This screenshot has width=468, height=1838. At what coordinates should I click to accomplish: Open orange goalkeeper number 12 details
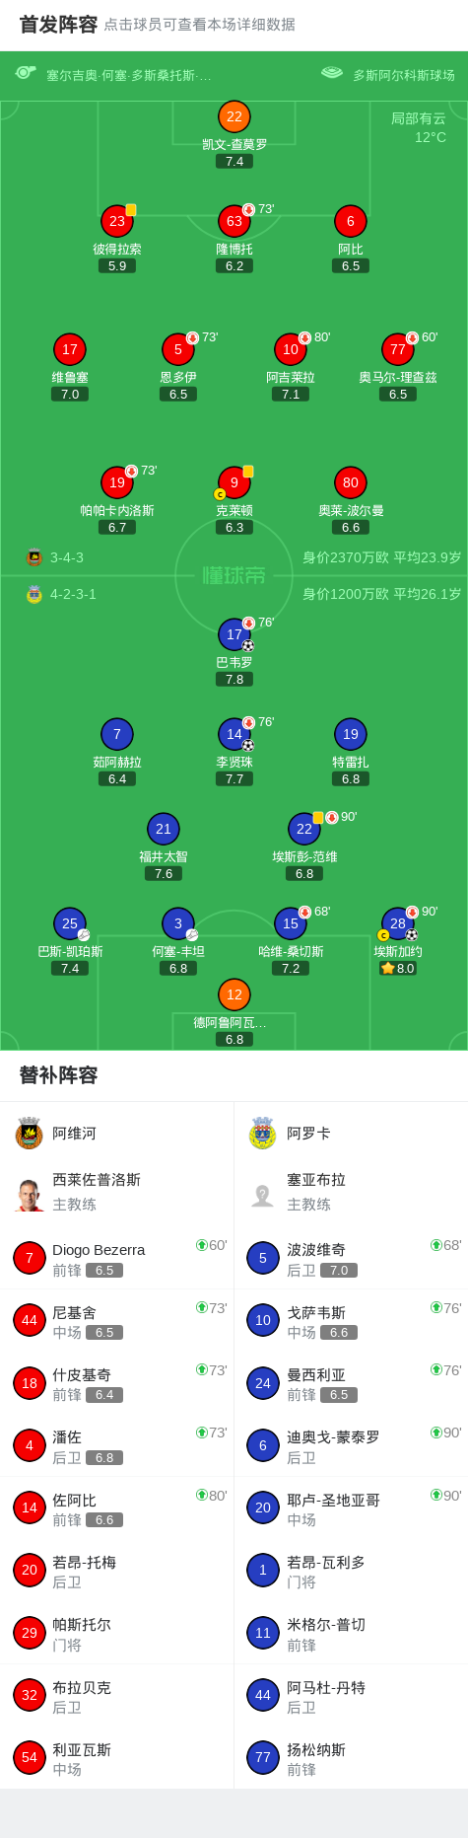[x=234, y=994]
